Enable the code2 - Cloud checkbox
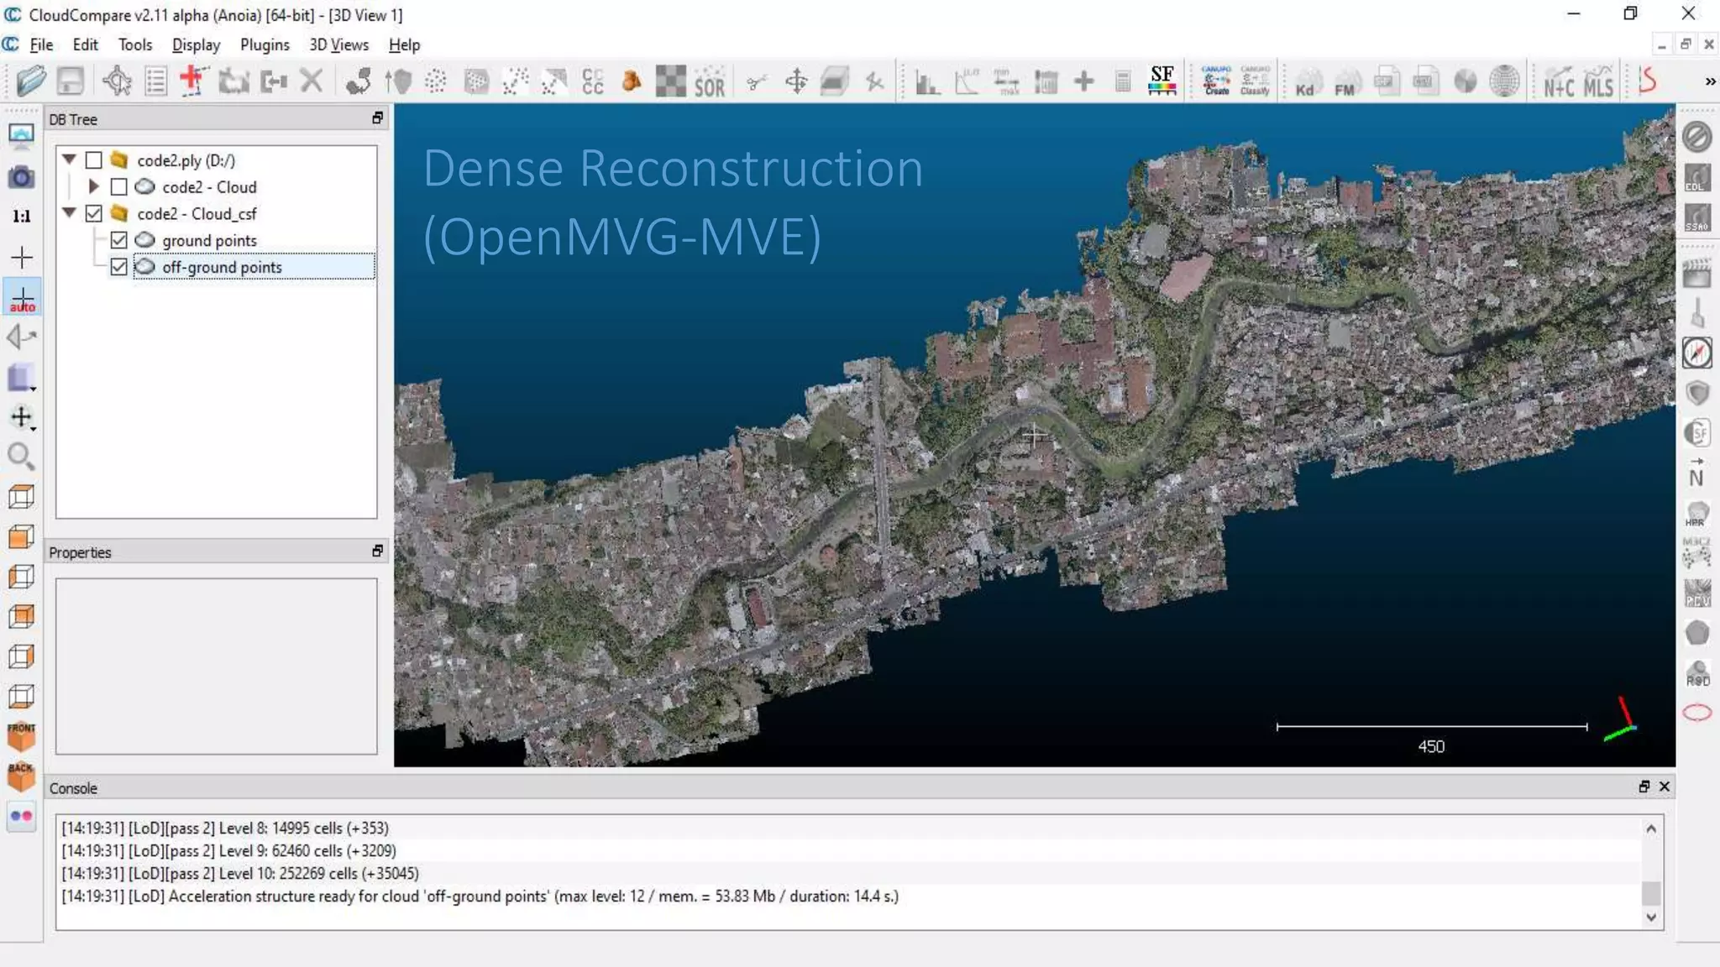Viewport: 1720px width, 967px height. 119,187
